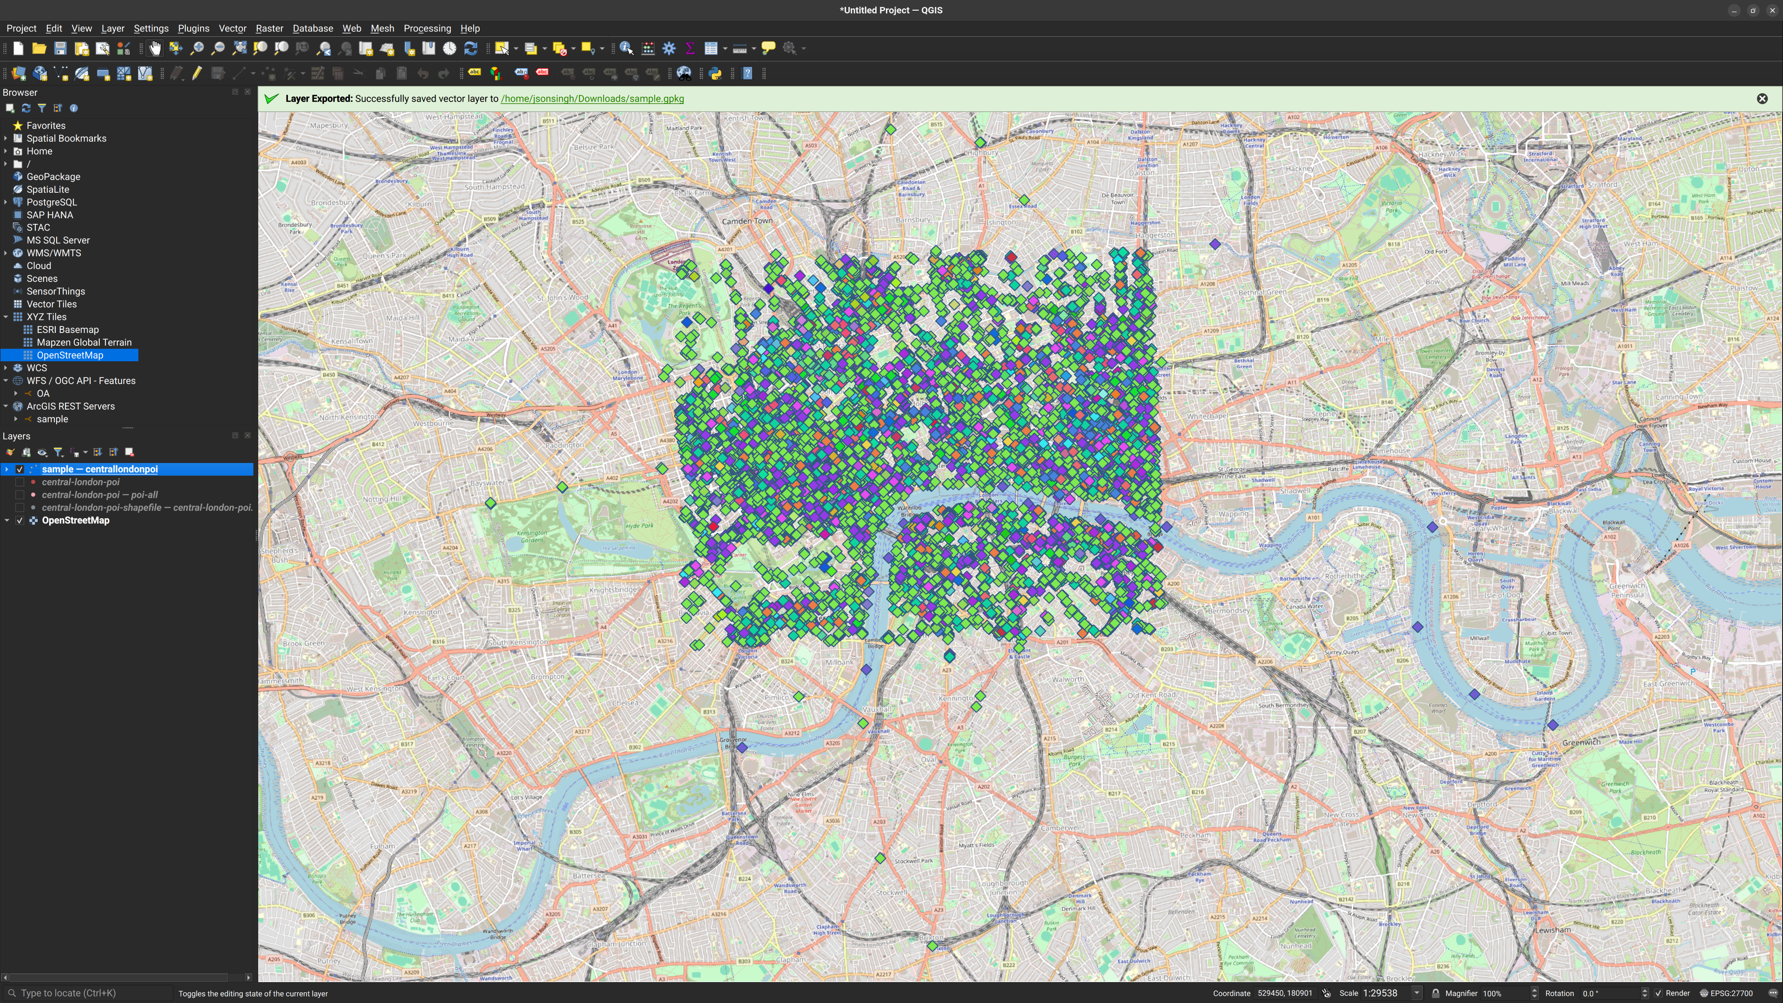Collapse the OpenStreetMap layer entry

coord(7,521)
